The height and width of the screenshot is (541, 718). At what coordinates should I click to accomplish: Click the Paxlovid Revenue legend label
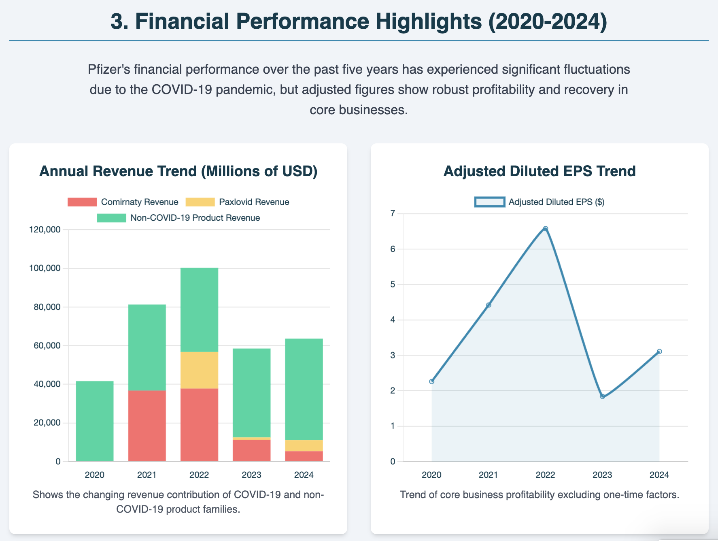pos(254,202)
